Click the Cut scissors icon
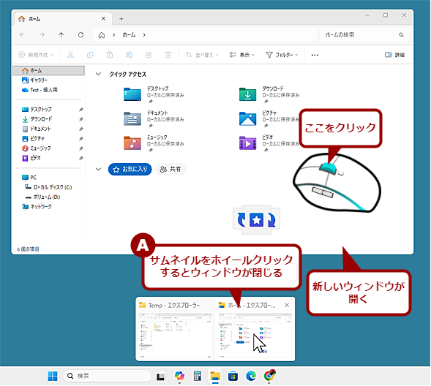 (x=71, y=55)
